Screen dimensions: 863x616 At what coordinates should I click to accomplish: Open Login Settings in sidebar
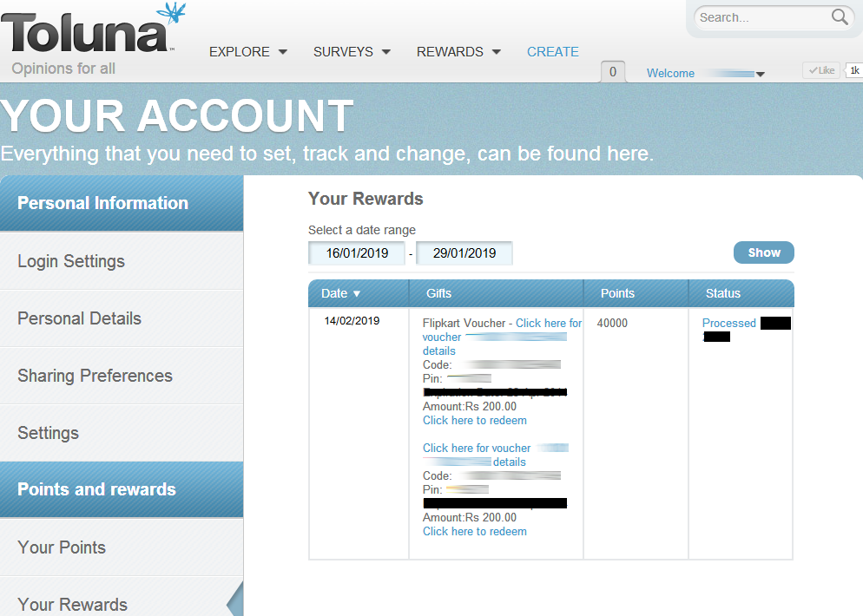pos(122,261)
